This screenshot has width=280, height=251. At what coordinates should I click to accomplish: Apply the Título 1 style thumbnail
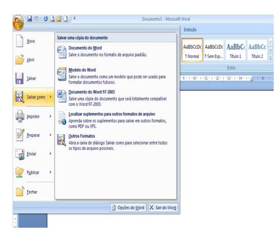click(235, 50)
